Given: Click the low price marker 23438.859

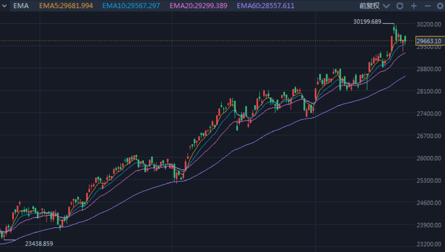Looking at the screenshot, I should point(39,244).
